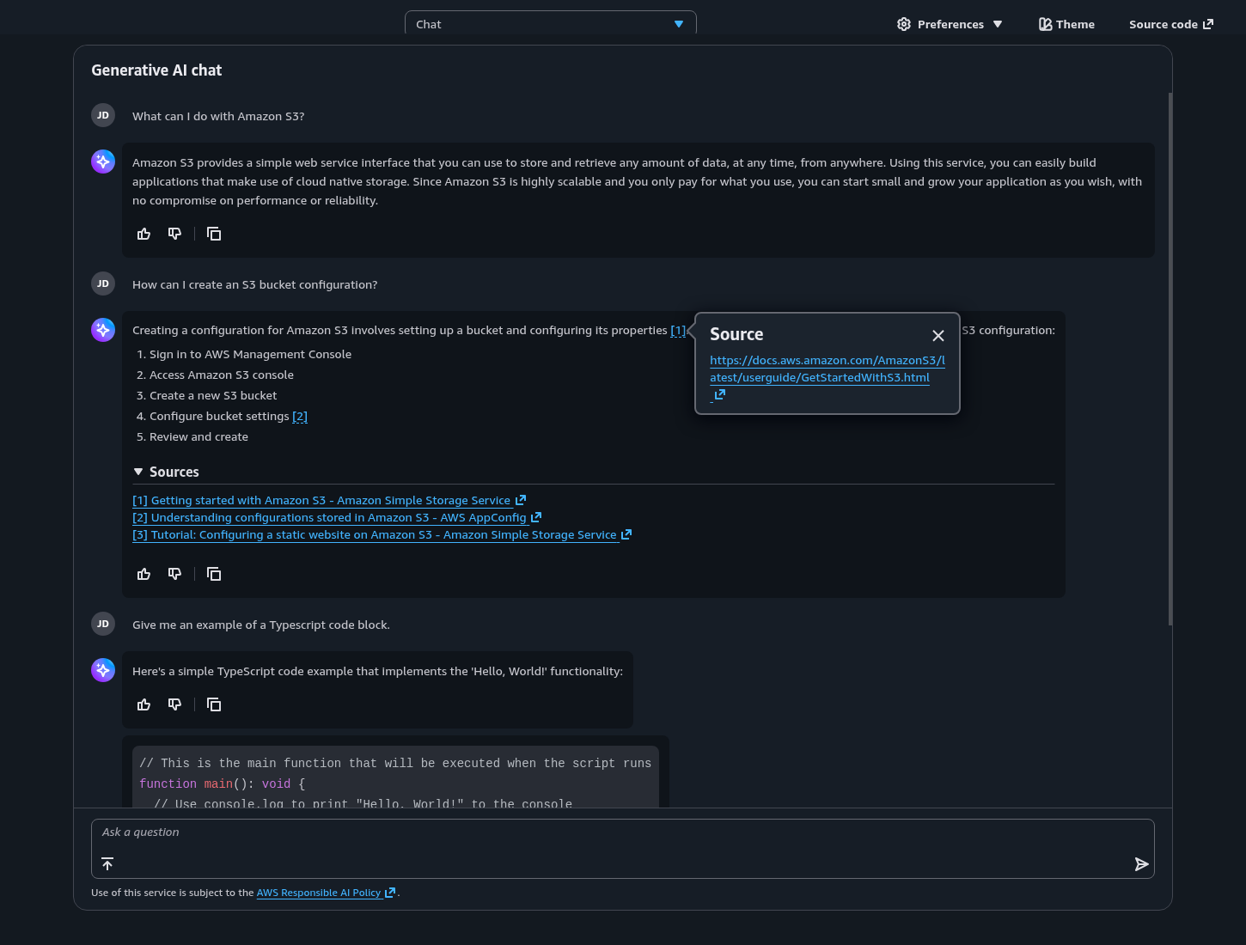This screenshot has width=1246, height=945.
Task: Copy the Amazon S3 overview answer
Action: coord(214,234)
